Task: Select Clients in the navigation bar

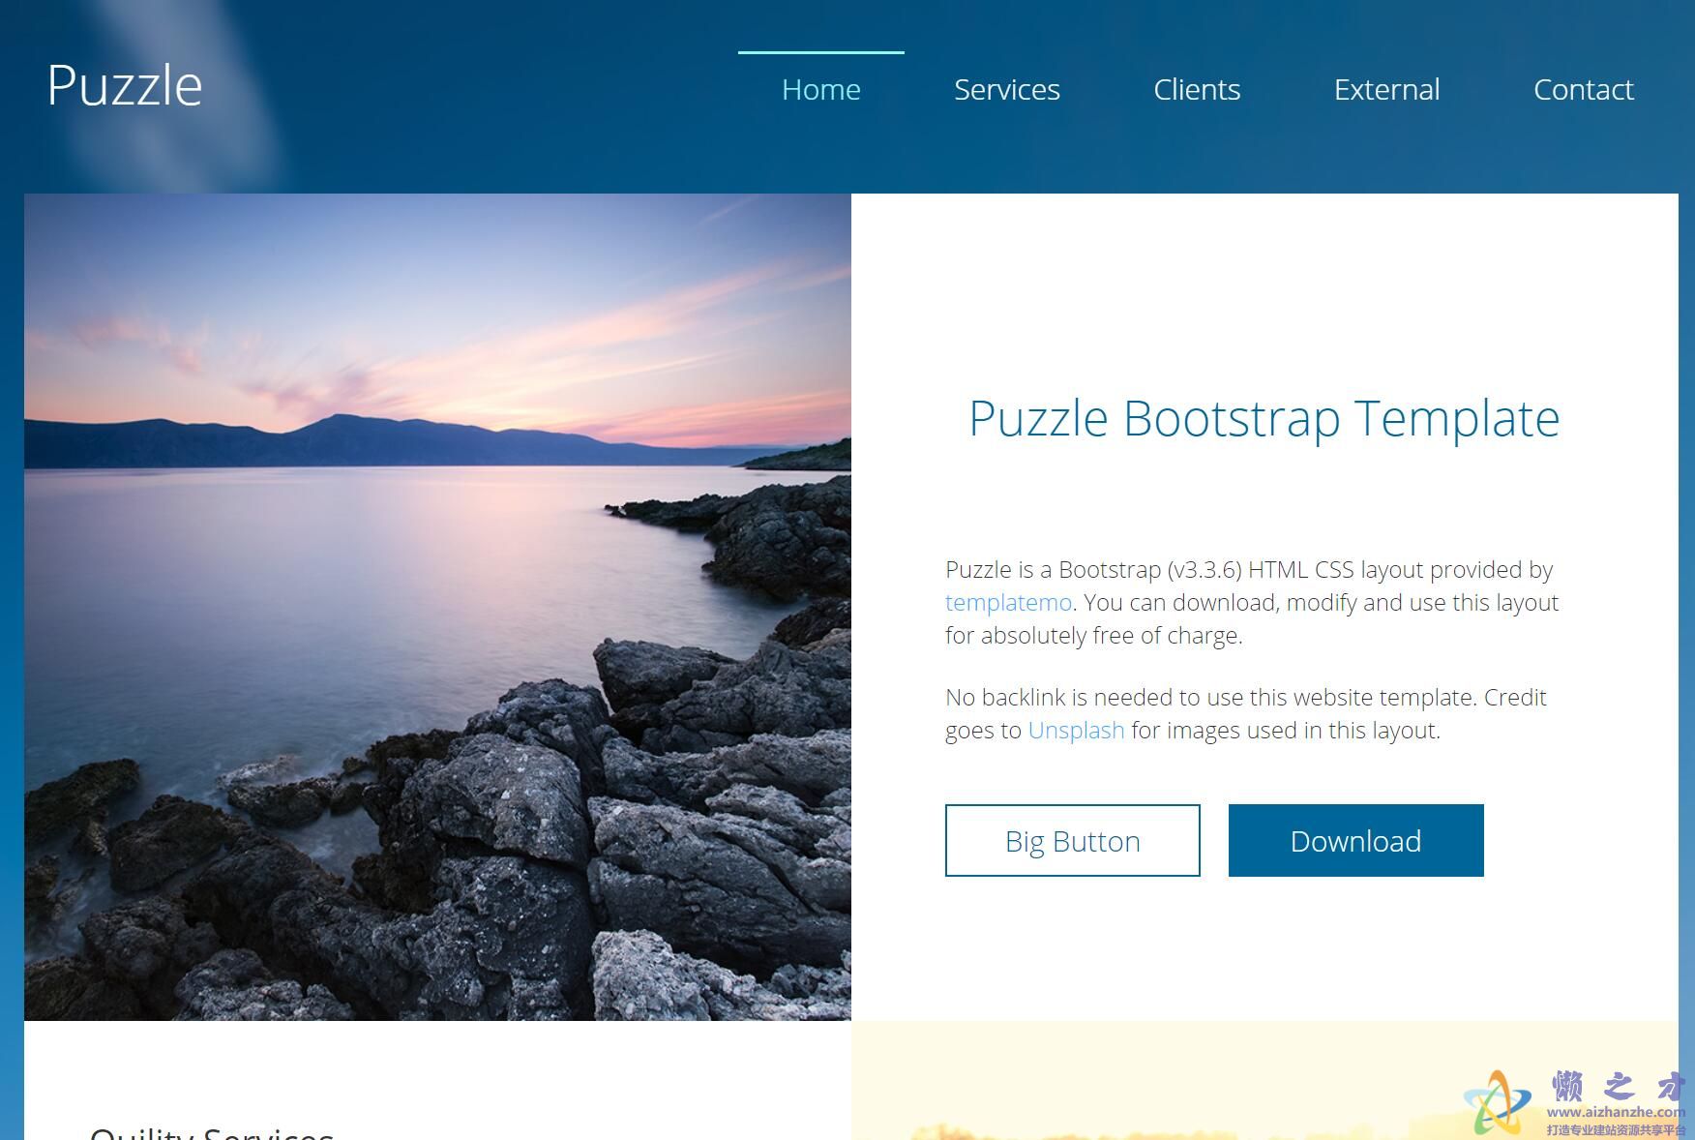Action: click(x=1196, y=89)
